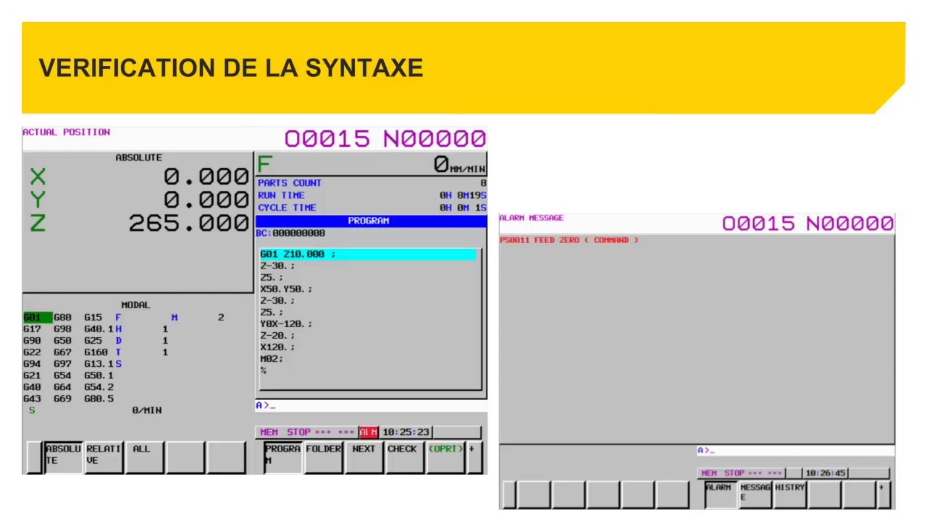Viewport: 927px width, 521px height.
Task: Click O0015 N00000 in position screen
Action: [385, 139]
